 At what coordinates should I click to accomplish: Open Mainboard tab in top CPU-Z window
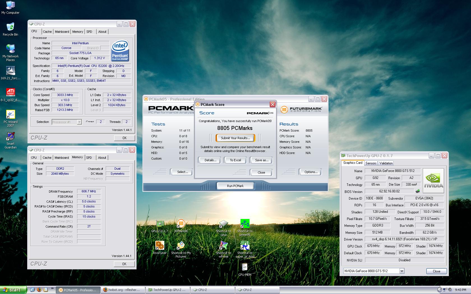(x=62, y=32)
